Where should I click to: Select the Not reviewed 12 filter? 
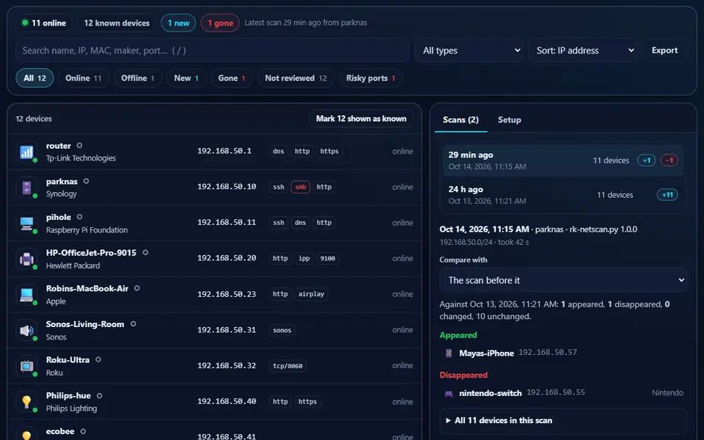[x=296, y=78]
